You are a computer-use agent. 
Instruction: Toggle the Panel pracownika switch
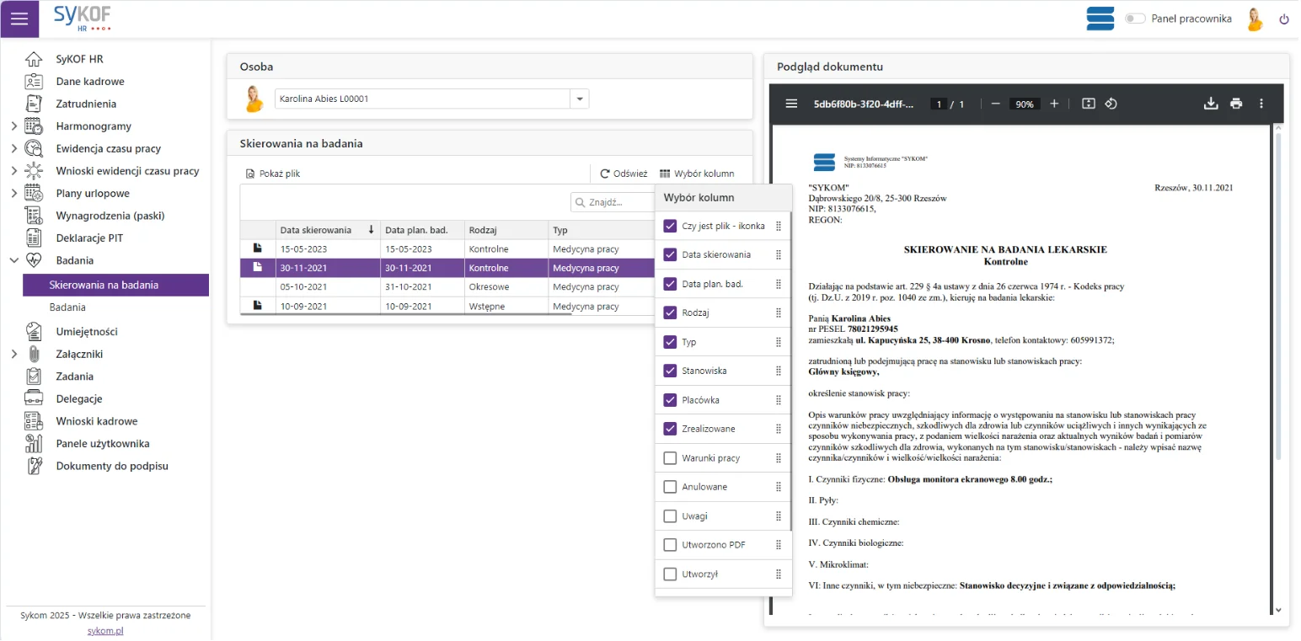coord(1134,19)
